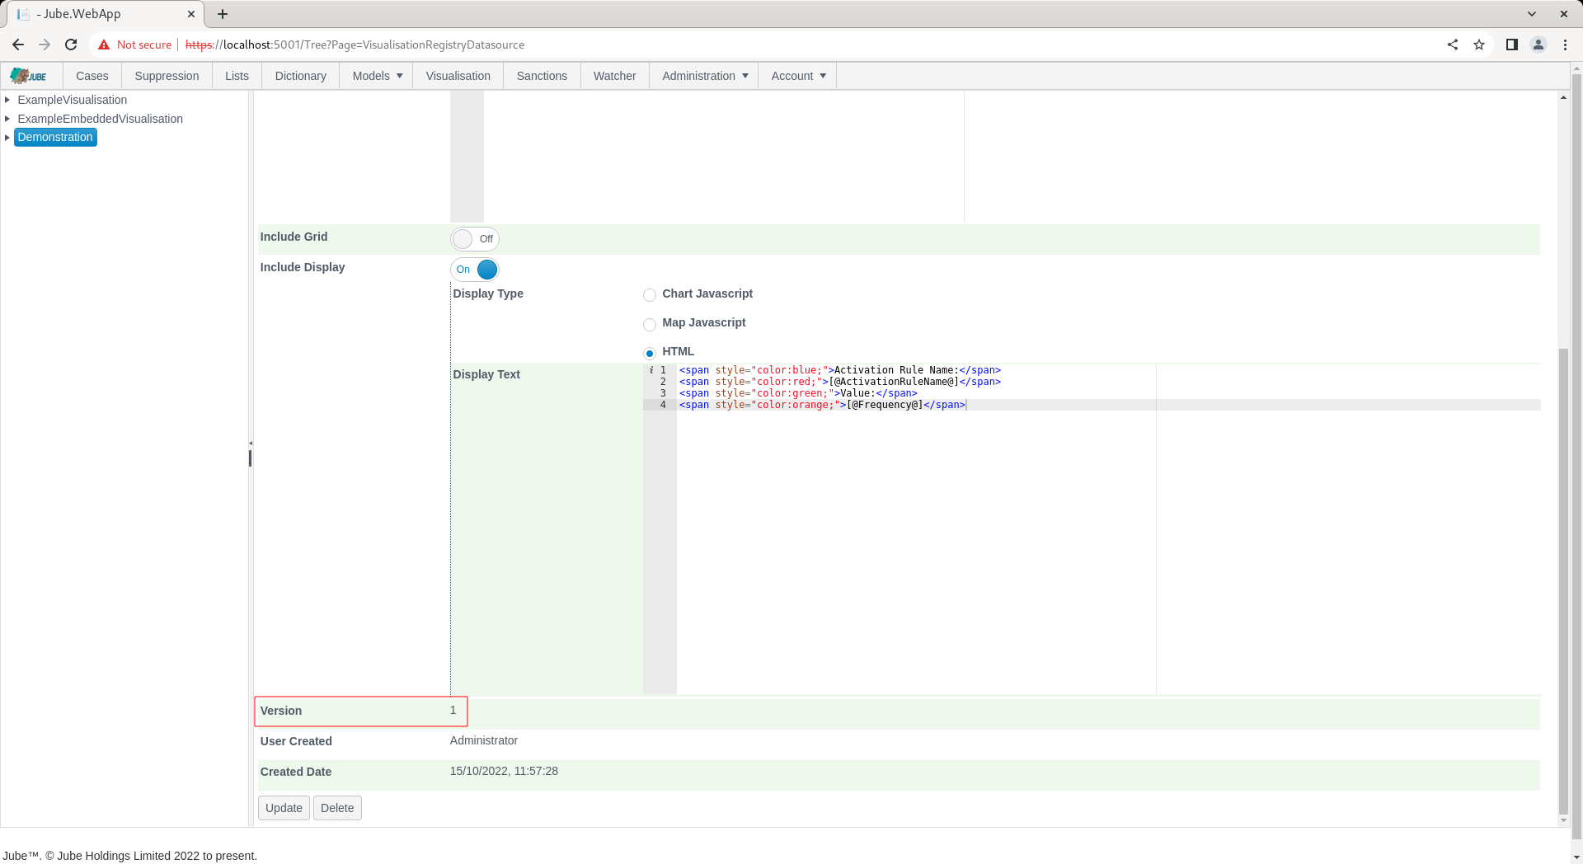Image resolution: width=1583 pixels, height=864 pixels.
Task: Open the Lists menu
Action: click(x=237, y=76)
